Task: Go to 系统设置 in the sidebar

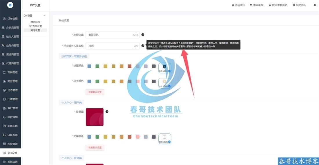Action: coord(10,162)
